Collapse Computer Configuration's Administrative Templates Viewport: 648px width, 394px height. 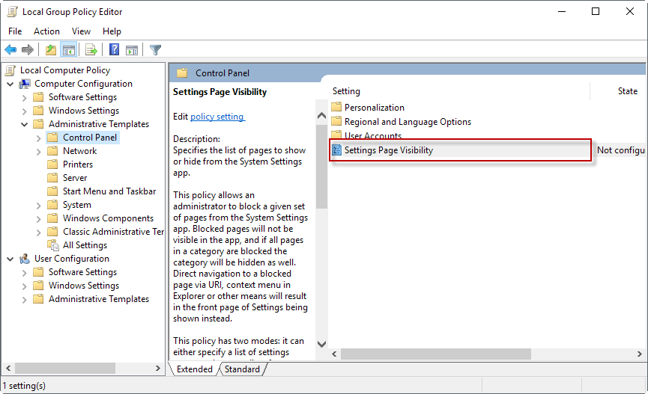coord(25,124)
